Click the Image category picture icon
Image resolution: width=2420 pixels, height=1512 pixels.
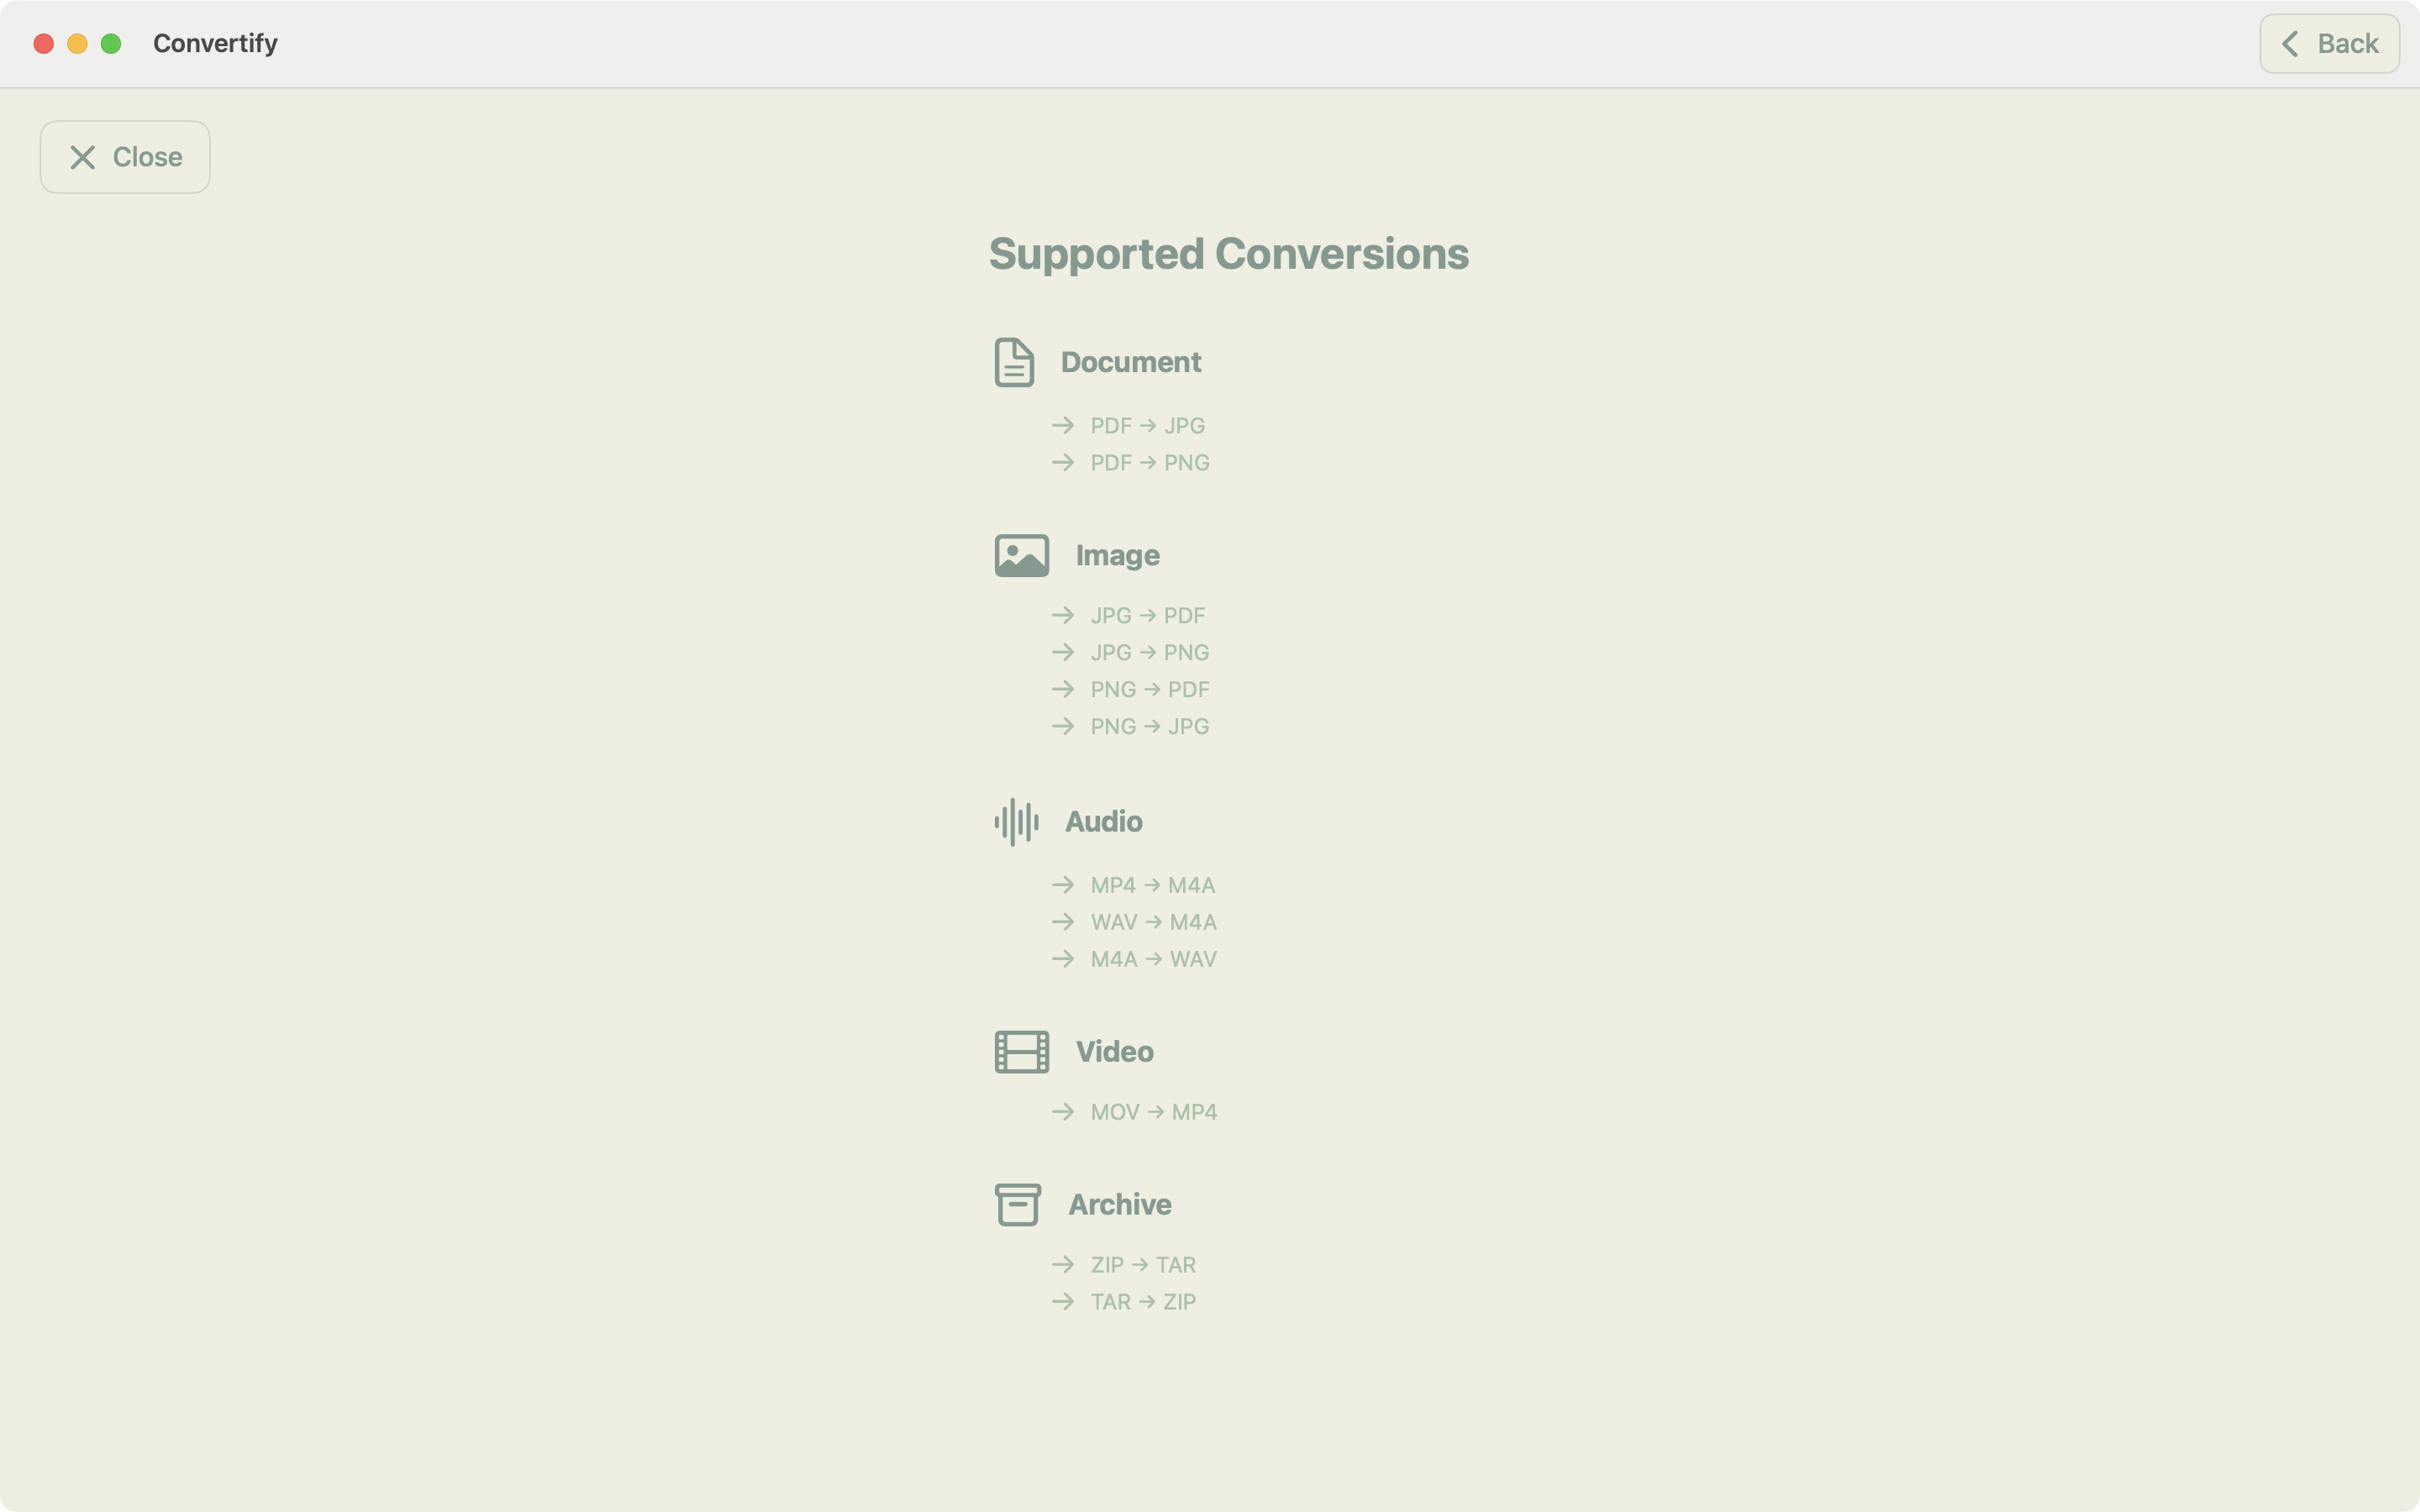[x=1021, y=555]
